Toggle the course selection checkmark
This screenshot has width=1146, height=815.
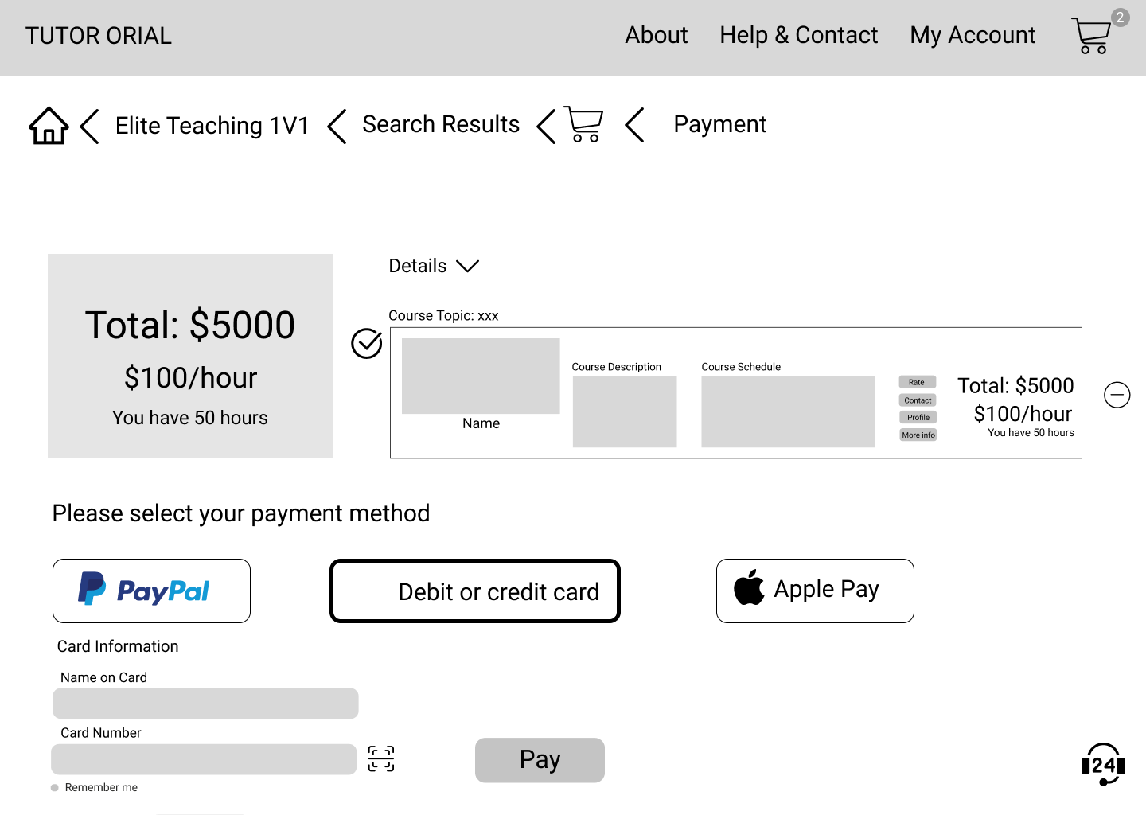coord(367,344)
